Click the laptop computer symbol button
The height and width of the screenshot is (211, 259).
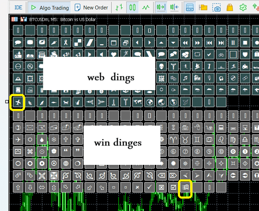tap(221, 127)
